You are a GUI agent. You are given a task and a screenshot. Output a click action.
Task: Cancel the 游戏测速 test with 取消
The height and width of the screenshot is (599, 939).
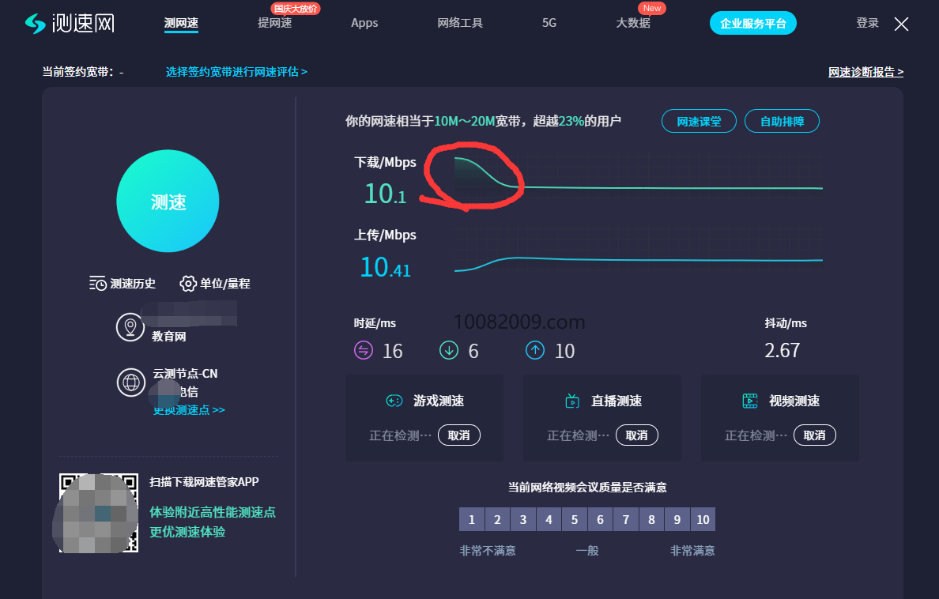tap(459, 435)
